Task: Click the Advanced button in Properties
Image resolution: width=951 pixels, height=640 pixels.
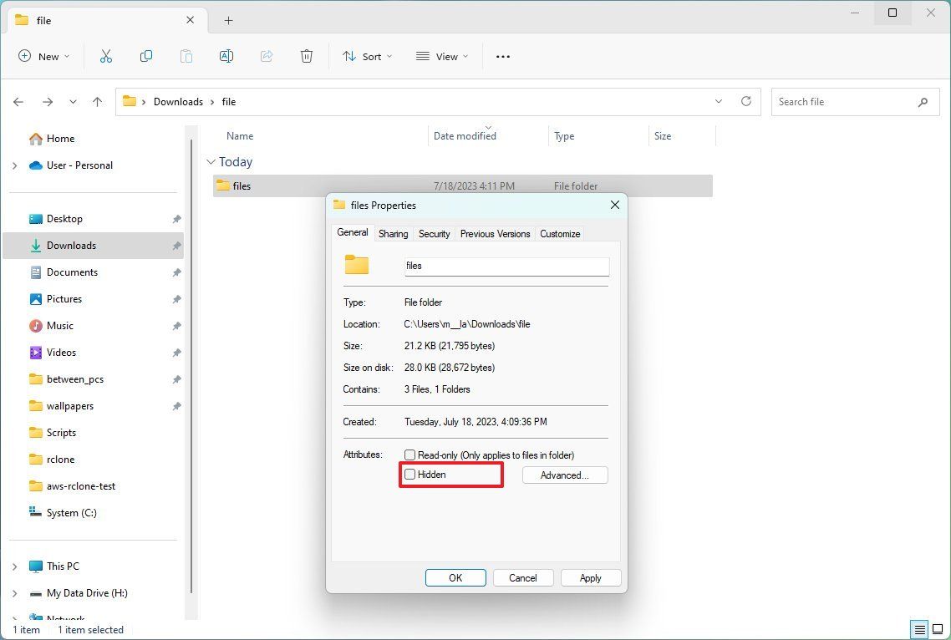Action: [565, 475]
